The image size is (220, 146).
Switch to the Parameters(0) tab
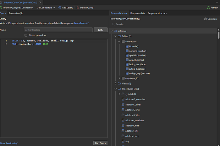[x=15, y=13]
